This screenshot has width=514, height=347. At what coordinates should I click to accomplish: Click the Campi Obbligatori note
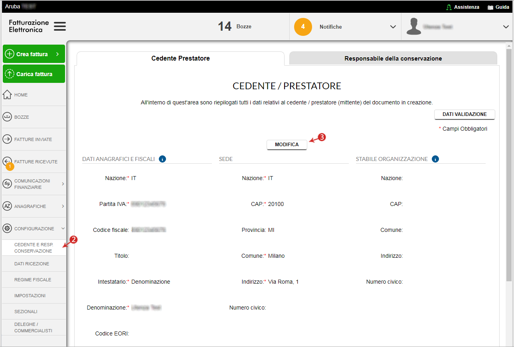point(463,129)
